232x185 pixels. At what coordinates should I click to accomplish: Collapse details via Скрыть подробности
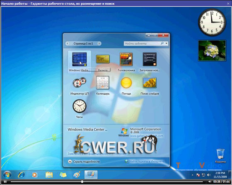click(x=84, y=161)
